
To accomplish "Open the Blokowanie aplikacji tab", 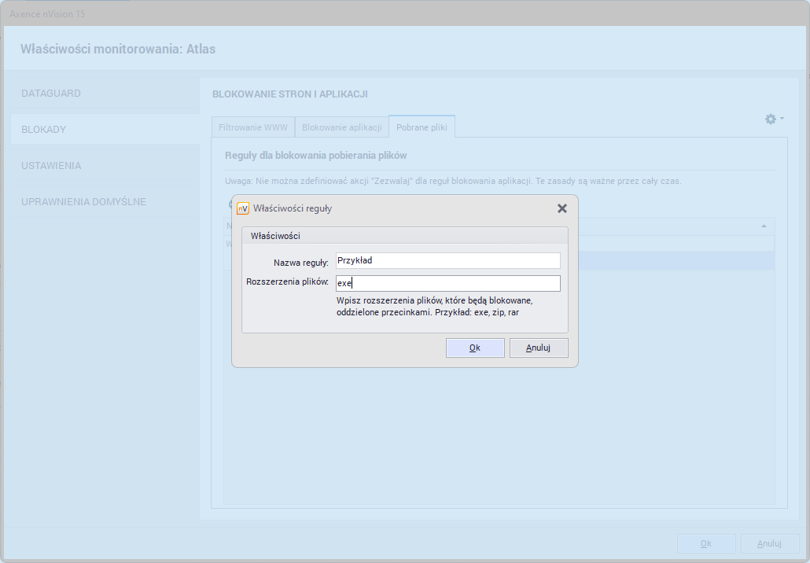I will pos(342,127).
